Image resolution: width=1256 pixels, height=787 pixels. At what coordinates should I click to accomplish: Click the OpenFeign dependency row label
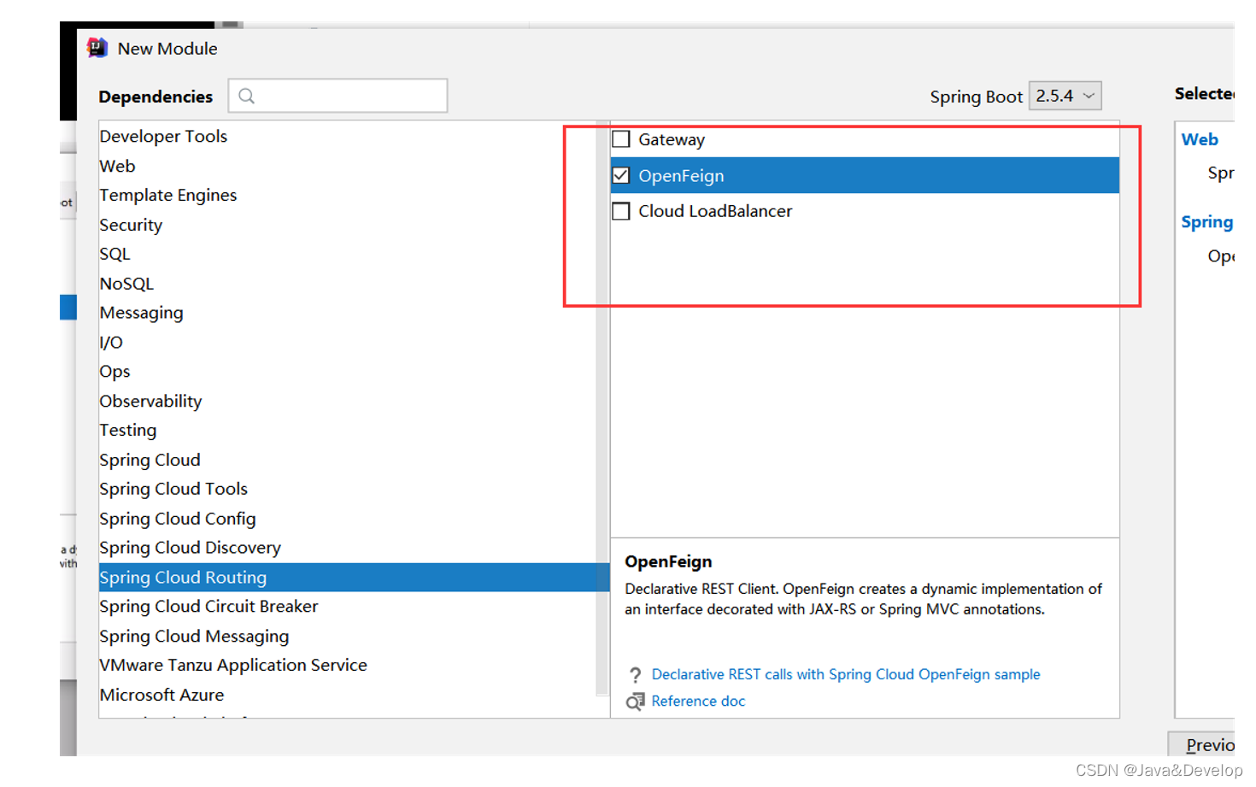pyautogui.click(x=681, y=175)
